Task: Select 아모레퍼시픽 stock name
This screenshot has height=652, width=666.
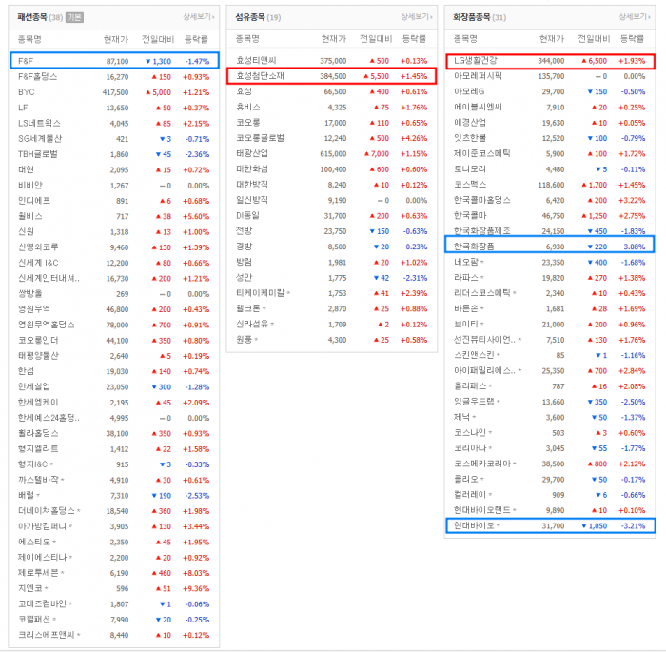Action: (x=478, y=76)
